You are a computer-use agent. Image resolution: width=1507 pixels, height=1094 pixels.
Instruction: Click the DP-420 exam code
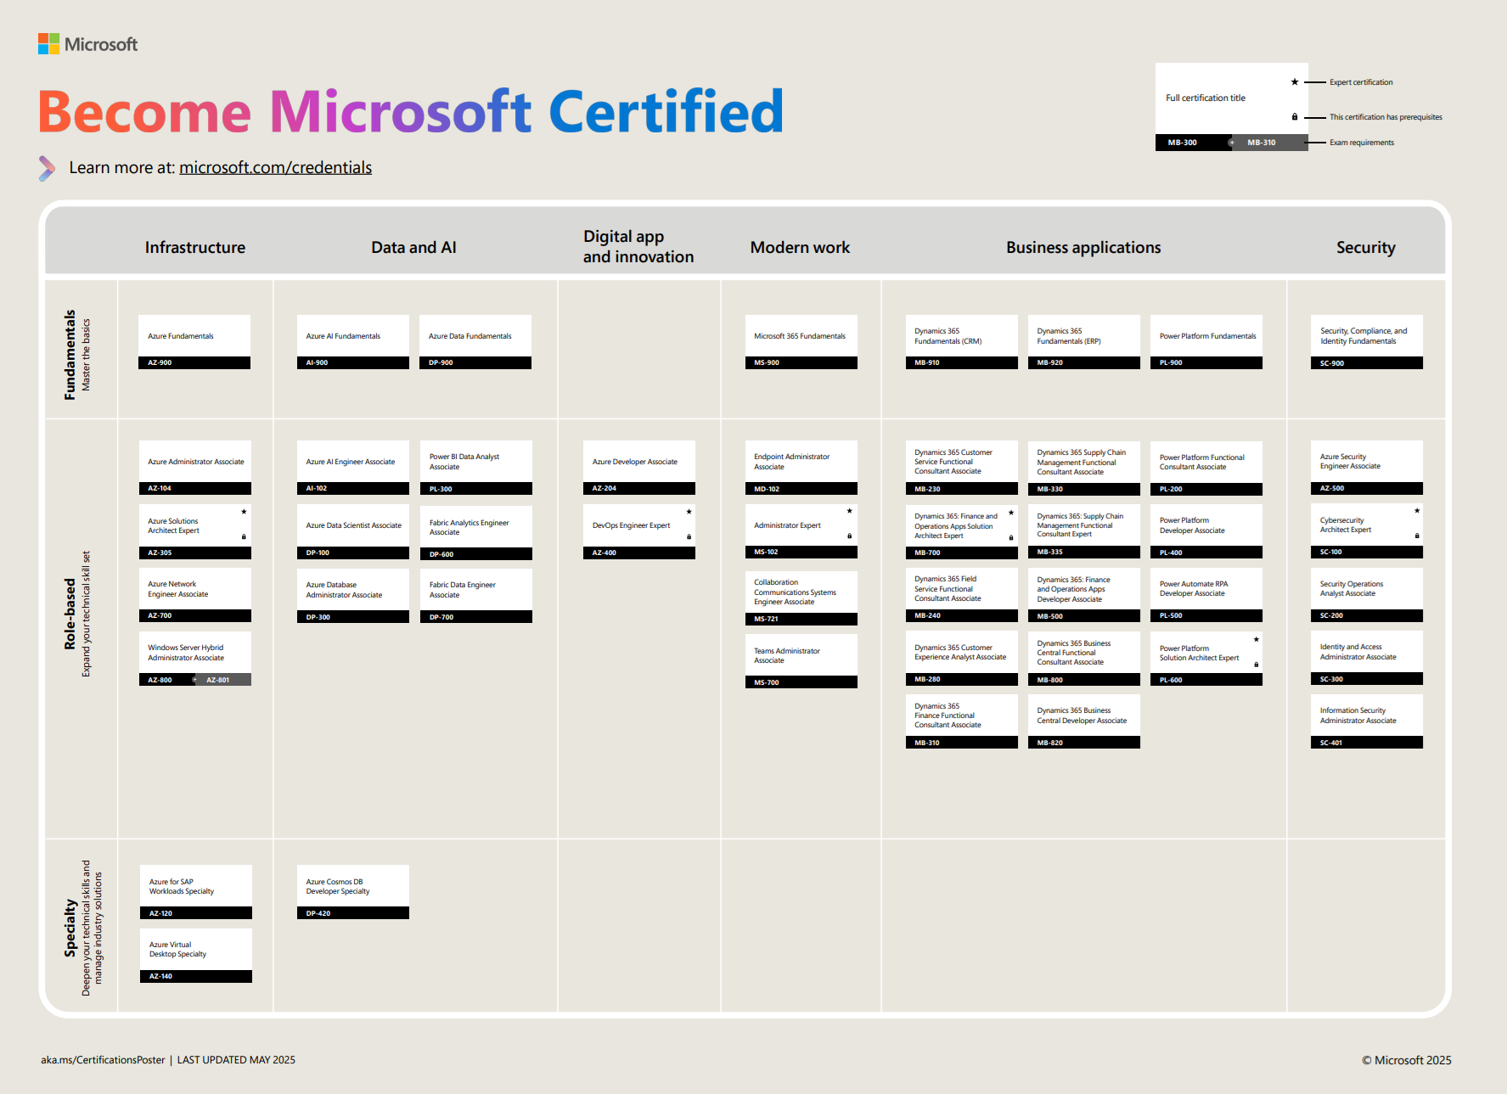[318, 913]
